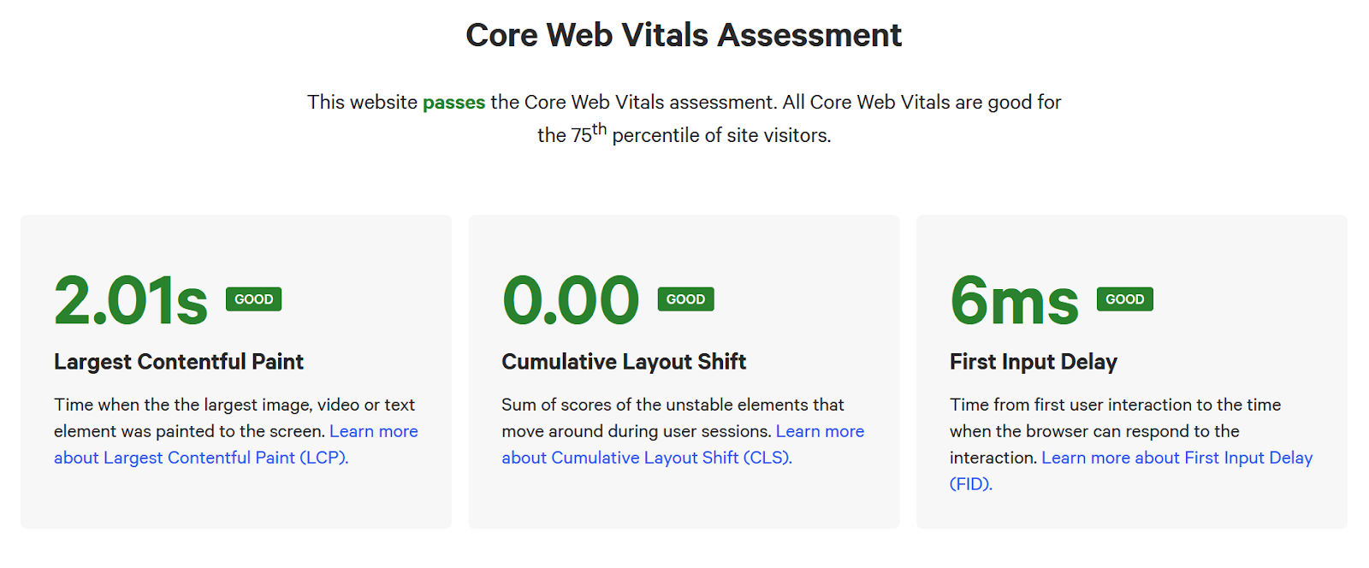Click the Cumulative Layout Shift heading
Image resolution: width=1369 pixels, height=568 pixels.
click(624, 362)
